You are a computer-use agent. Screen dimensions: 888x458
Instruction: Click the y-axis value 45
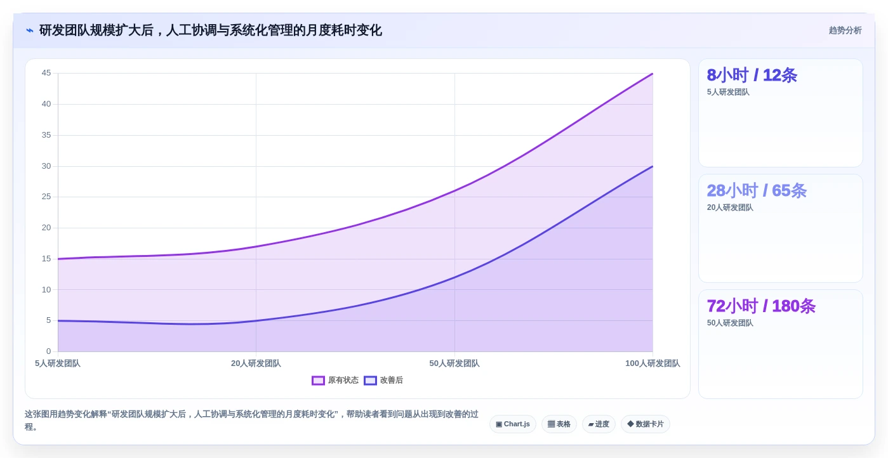pos(46,73)
